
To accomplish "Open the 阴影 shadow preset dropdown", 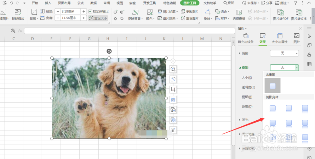I will (x=284, y=53).
